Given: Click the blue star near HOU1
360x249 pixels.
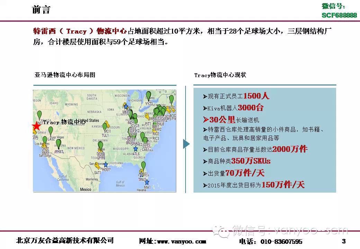Looking at the screenshot, I should 106,164.
